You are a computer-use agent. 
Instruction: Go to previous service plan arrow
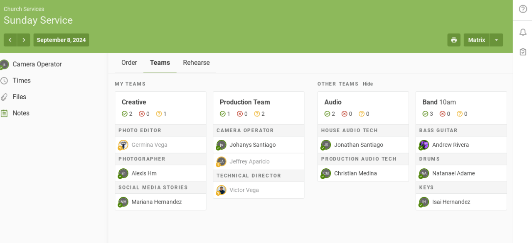pos(10,40)
